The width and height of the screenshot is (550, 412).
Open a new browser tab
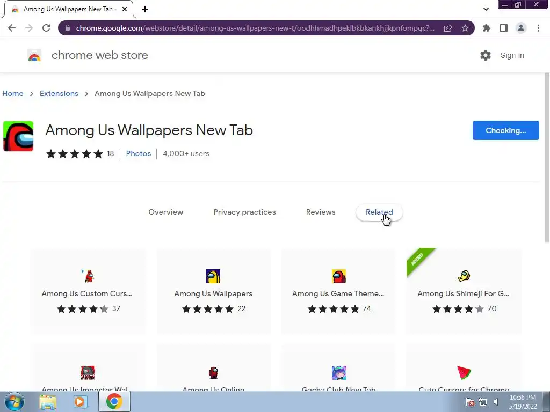click(x=145, y=9)
